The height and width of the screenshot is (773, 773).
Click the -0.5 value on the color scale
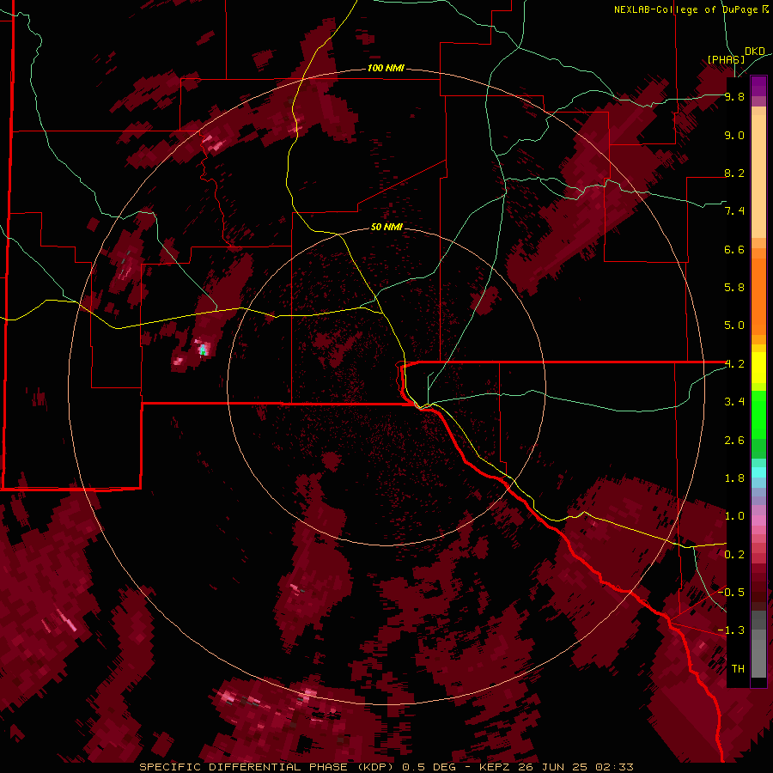732,593
